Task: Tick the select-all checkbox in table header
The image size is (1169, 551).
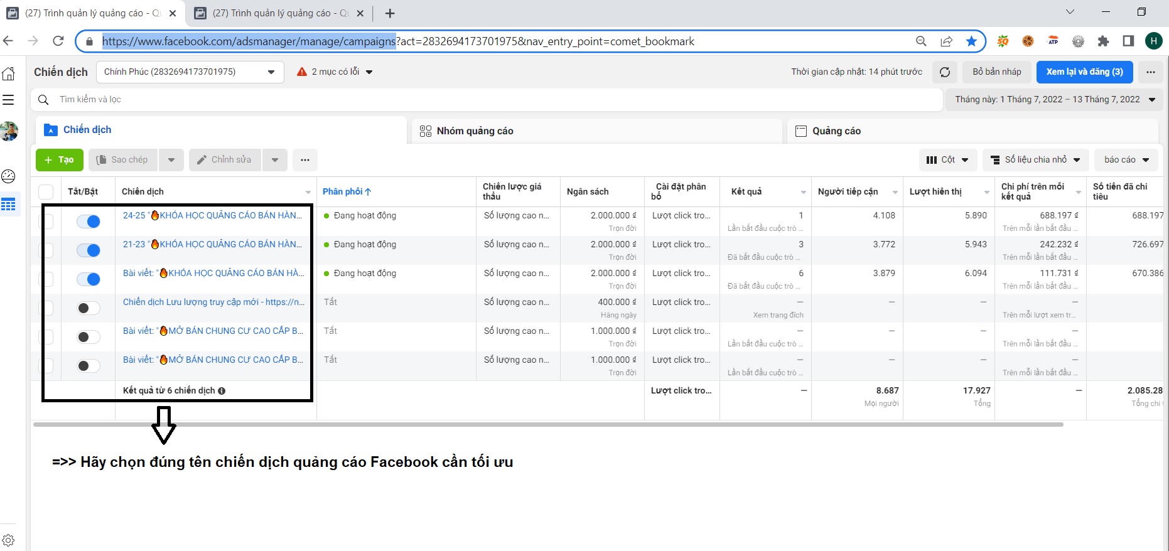Action: click(46, 192)
